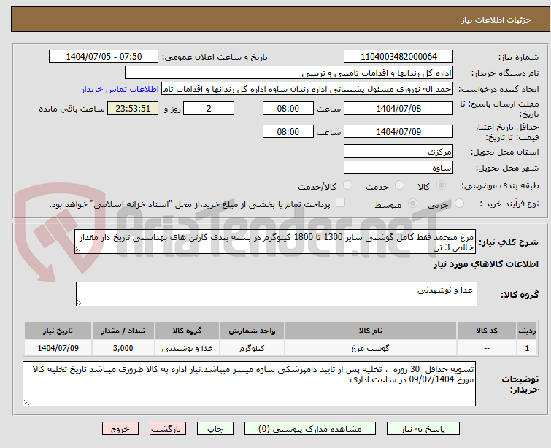
Task: Click the تاریخ و ساعت اعلان عمومی field
Action: (104, 56)
